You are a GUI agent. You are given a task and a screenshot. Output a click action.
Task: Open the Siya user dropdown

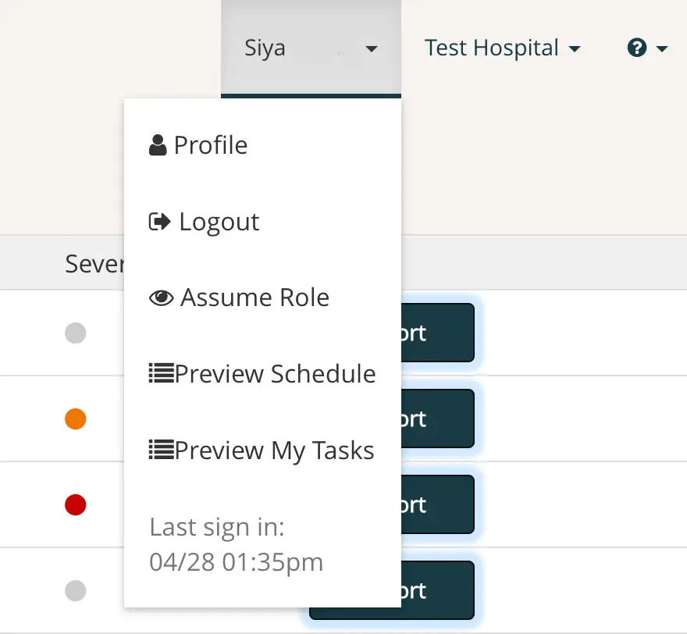pos(312,48)
